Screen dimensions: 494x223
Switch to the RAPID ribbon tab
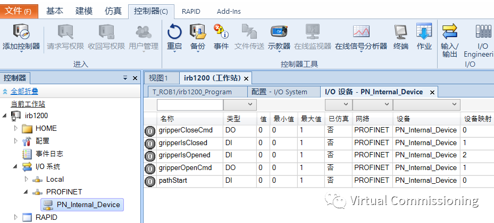[191, 12]
